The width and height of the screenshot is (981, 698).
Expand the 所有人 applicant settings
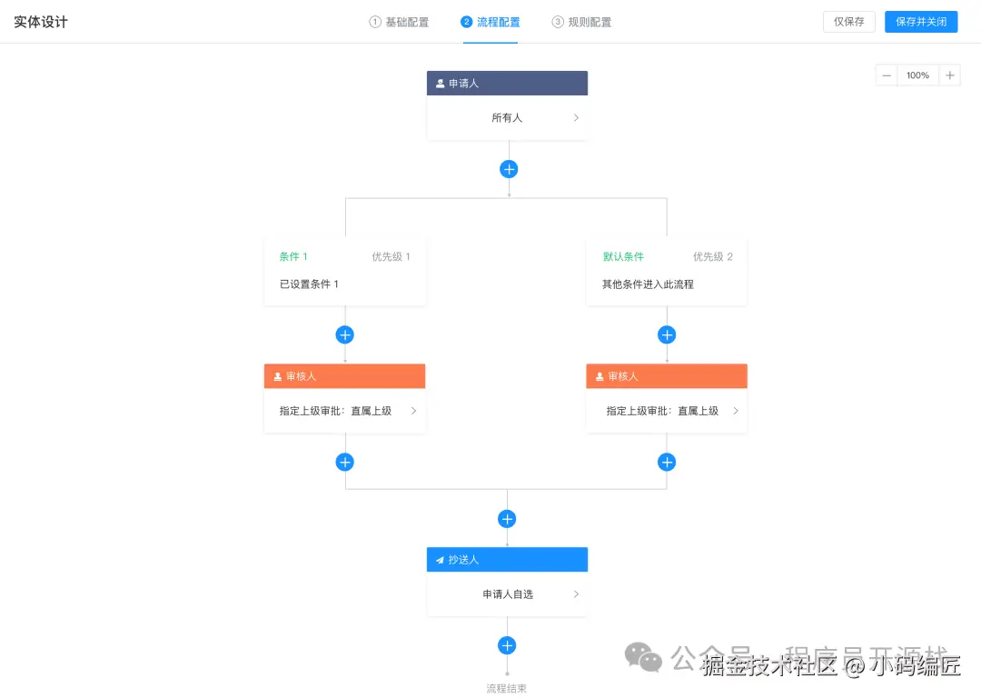576,117
